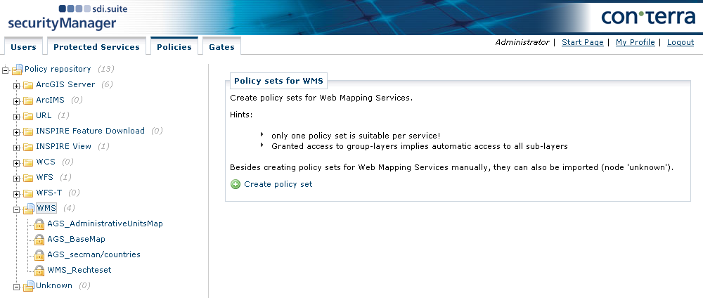The image size is (703, 298).
Task: Expand the URL node
Action: coord(17,117)
